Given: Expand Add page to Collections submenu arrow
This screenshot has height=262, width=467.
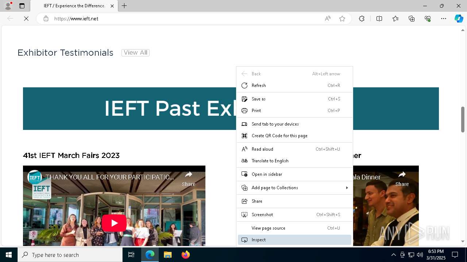Looking at the screenshot, I should click(347, 188).
